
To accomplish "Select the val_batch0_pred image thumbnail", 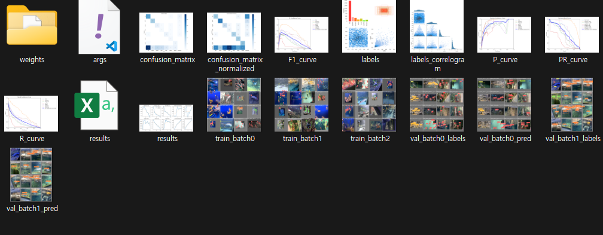I will (x=504, y=105).
